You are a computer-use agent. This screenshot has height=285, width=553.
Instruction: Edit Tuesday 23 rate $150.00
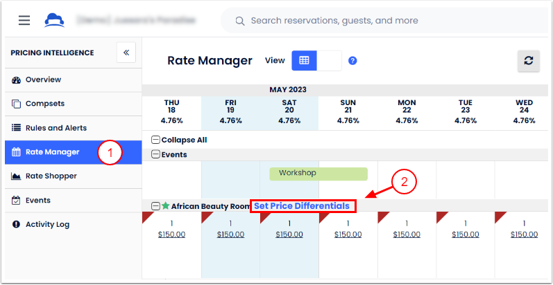click(466, 235)
